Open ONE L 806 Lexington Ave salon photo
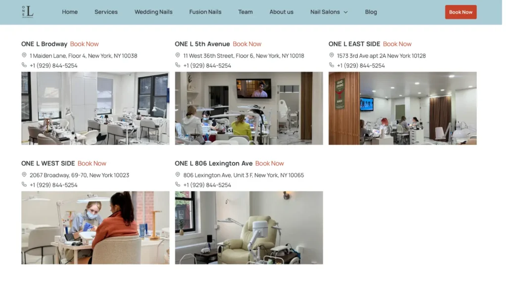Screen dimensions: 506x295 pyautogui.click(x=249, y=228)
